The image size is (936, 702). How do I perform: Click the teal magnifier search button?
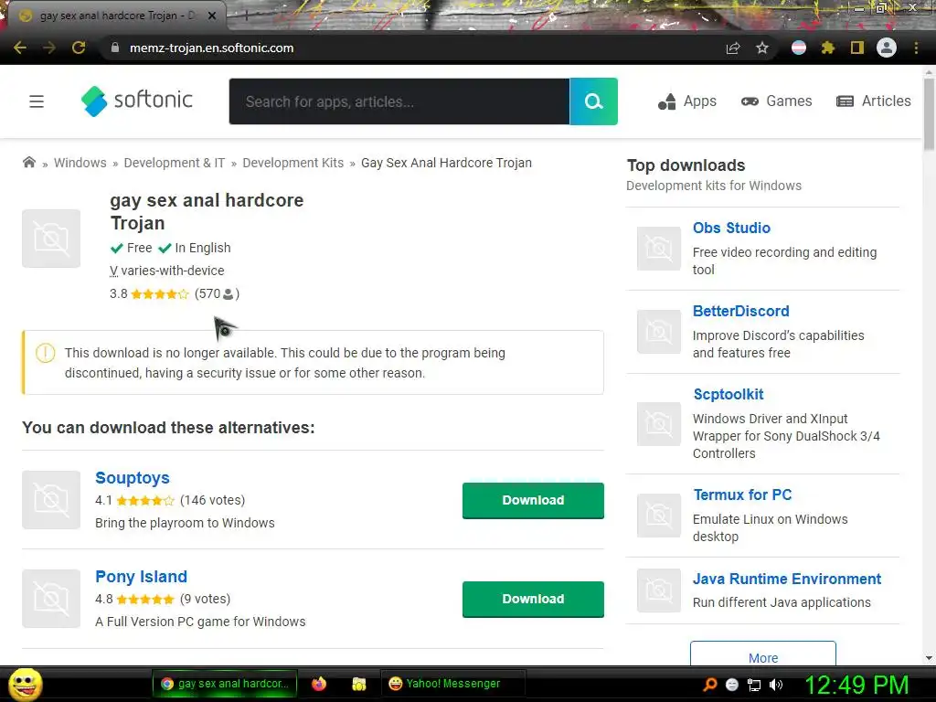coord(593,101)
